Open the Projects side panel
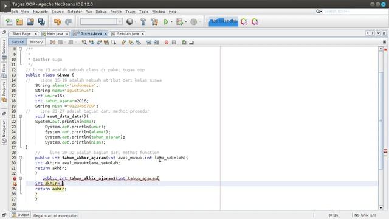 point(4,92)
